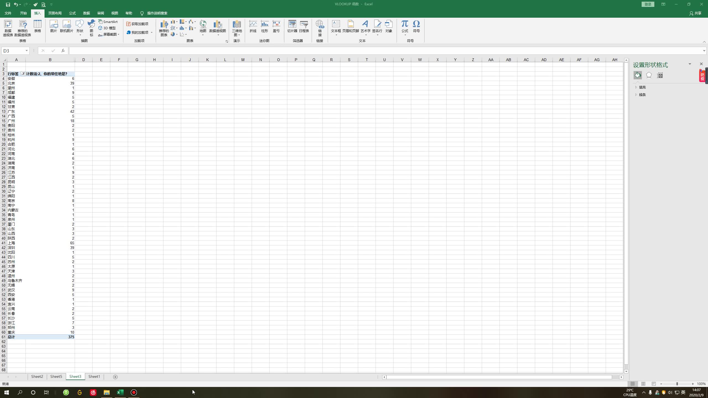
Task: Insert a hyperlink (链接)
Action: [x=320, y=28]
